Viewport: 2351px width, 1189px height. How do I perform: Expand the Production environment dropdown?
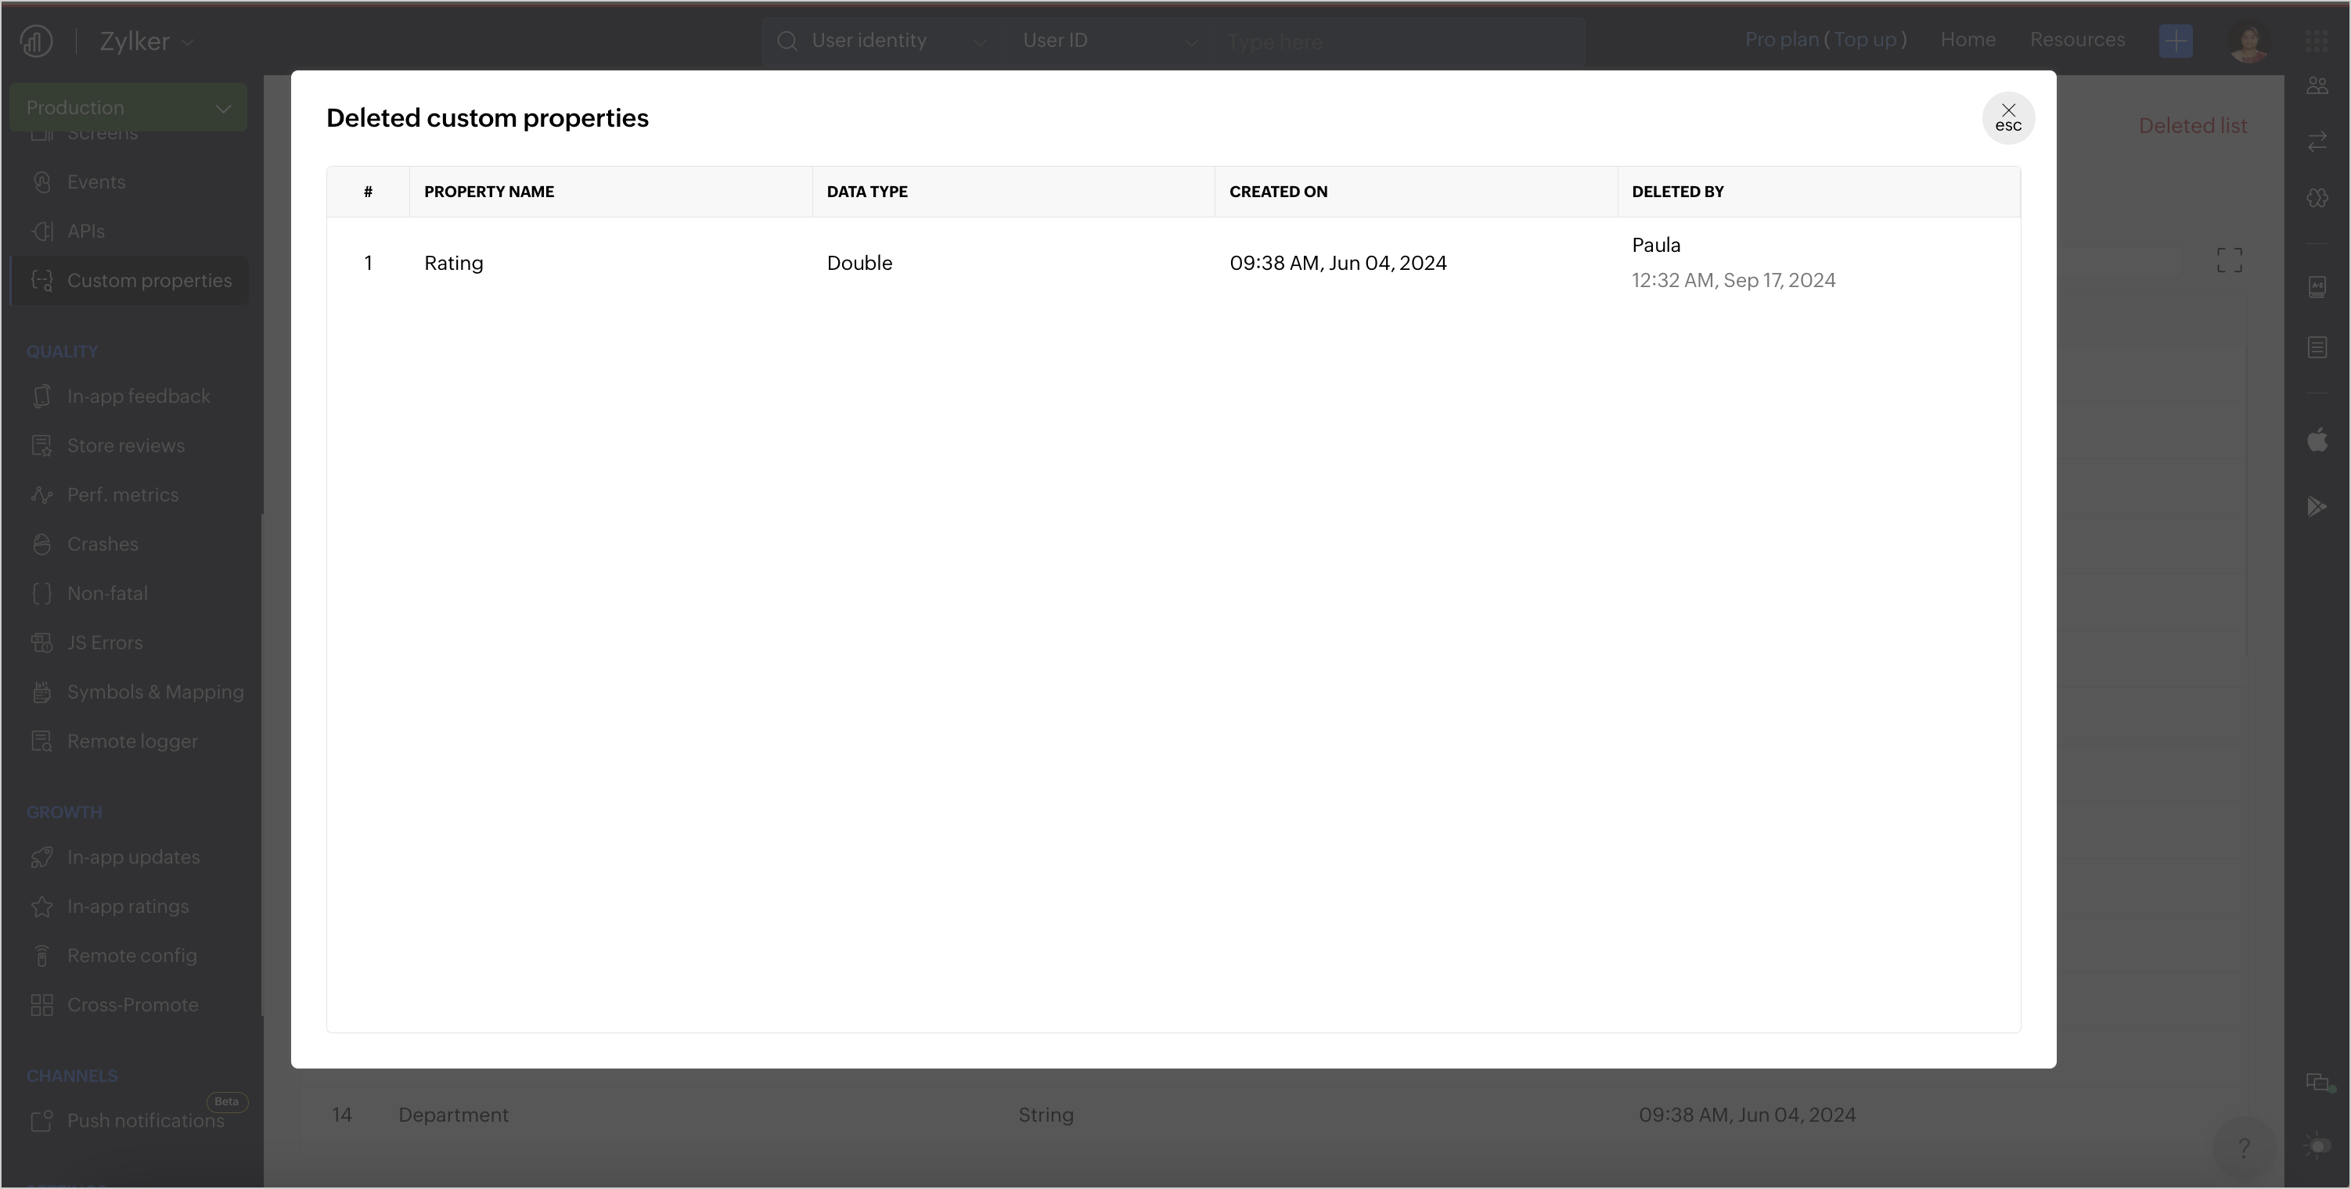click(x=128, y=108)
